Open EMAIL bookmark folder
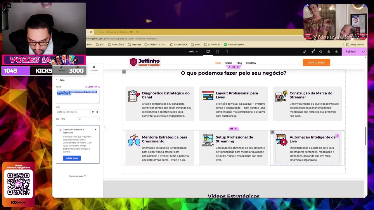The width and height of the screenshot is (374, 210). click(x=196, y=45)
